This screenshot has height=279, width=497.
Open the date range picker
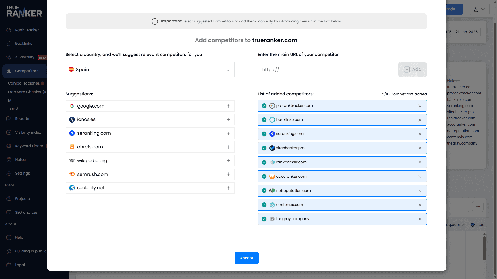point(463,32)
